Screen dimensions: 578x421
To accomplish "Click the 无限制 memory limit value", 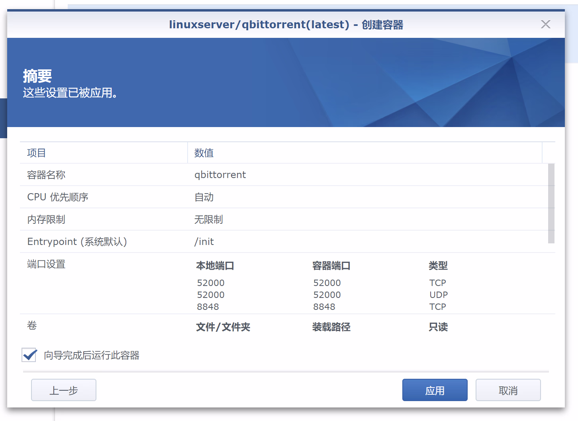I will click(x=208, y=219).
